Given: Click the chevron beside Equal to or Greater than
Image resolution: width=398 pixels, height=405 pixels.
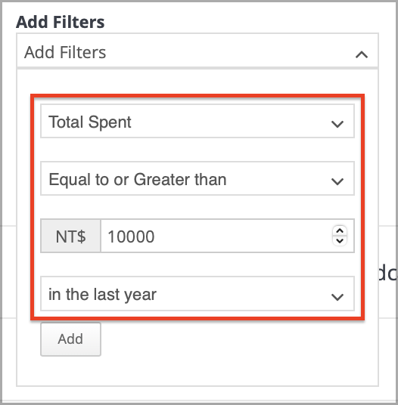Looking at the screenshot, I should coord(337,181).
